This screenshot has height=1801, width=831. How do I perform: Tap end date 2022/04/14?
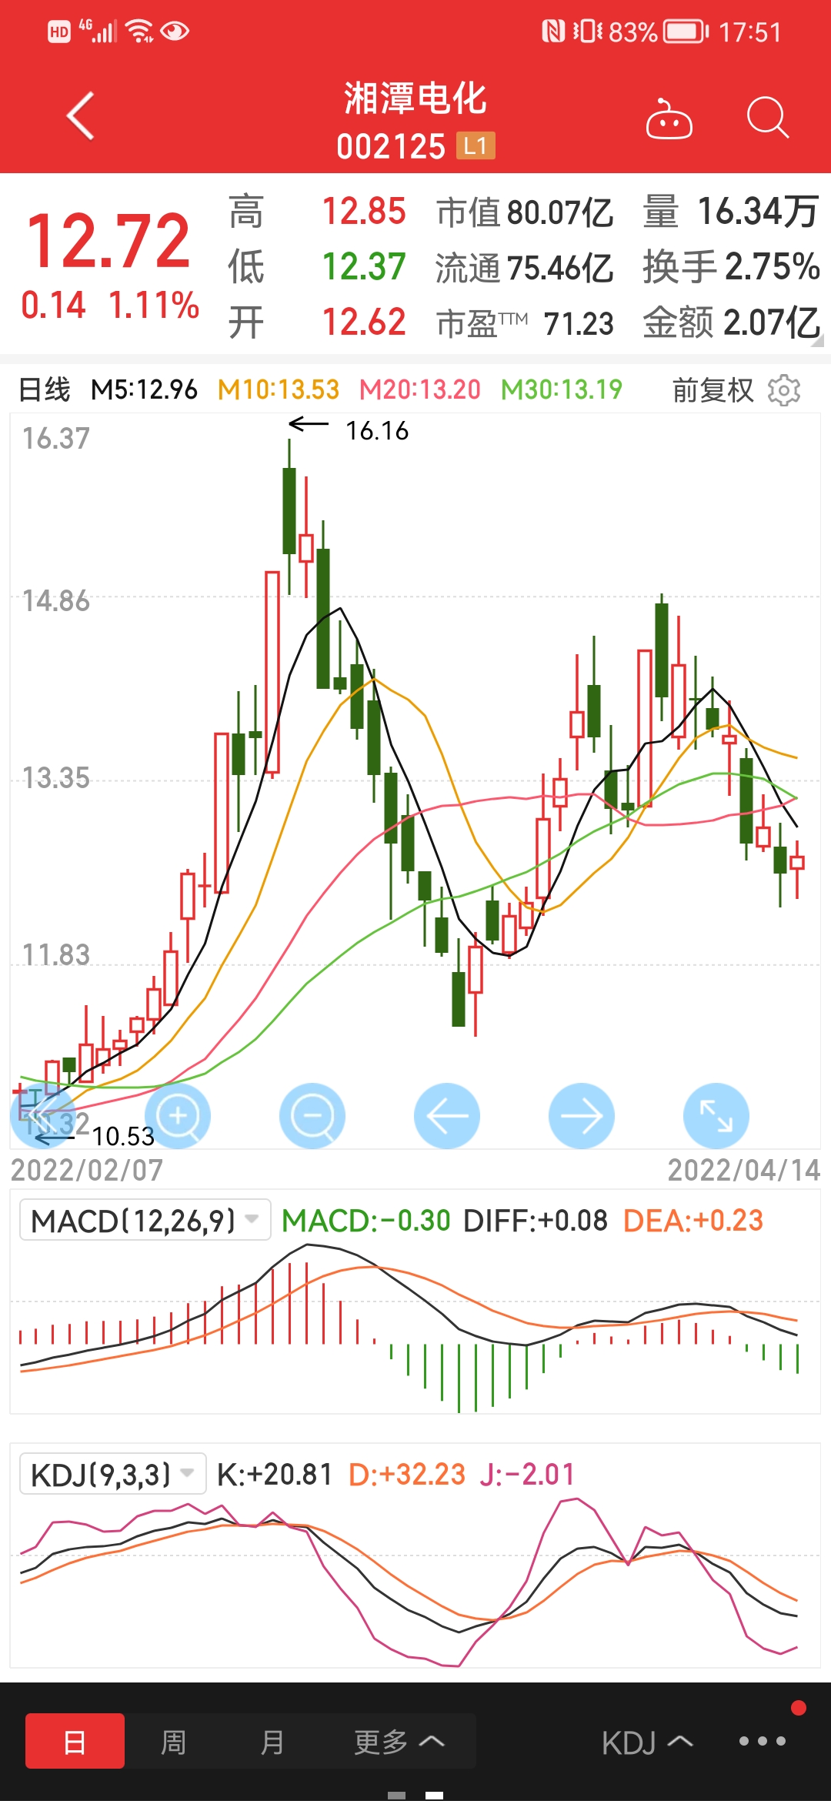tap(744, 1171)
